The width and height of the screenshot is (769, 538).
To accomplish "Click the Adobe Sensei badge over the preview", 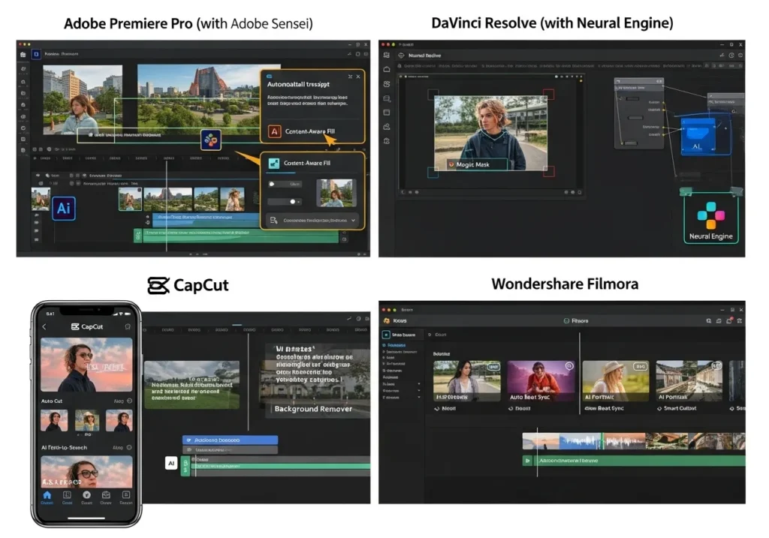I will 210,140.
